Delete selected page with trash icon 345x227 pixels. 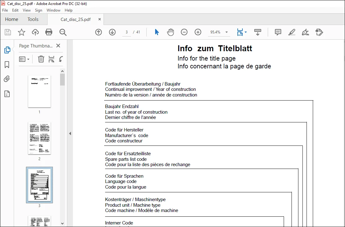click(41, 59)
